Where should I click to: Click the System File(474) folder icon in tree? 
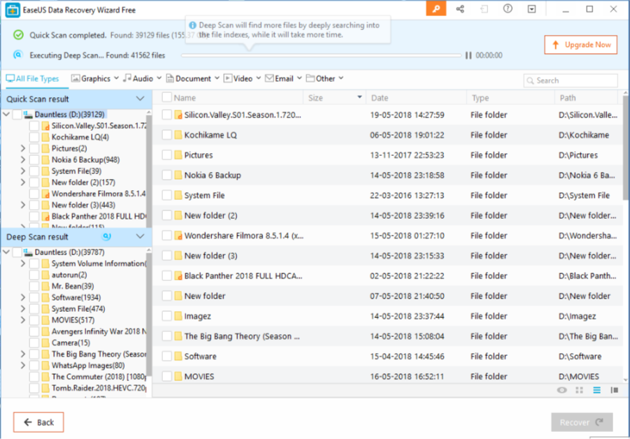(x=45, y=309)
